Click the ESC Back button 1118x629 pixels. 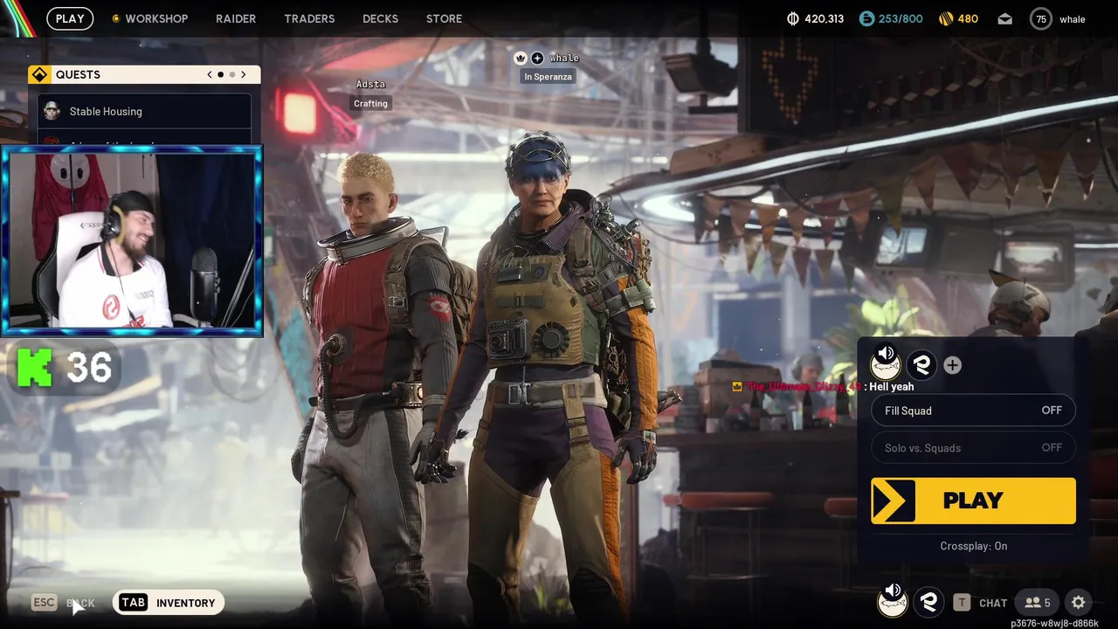pyautogui.click(x=63, y=603)
